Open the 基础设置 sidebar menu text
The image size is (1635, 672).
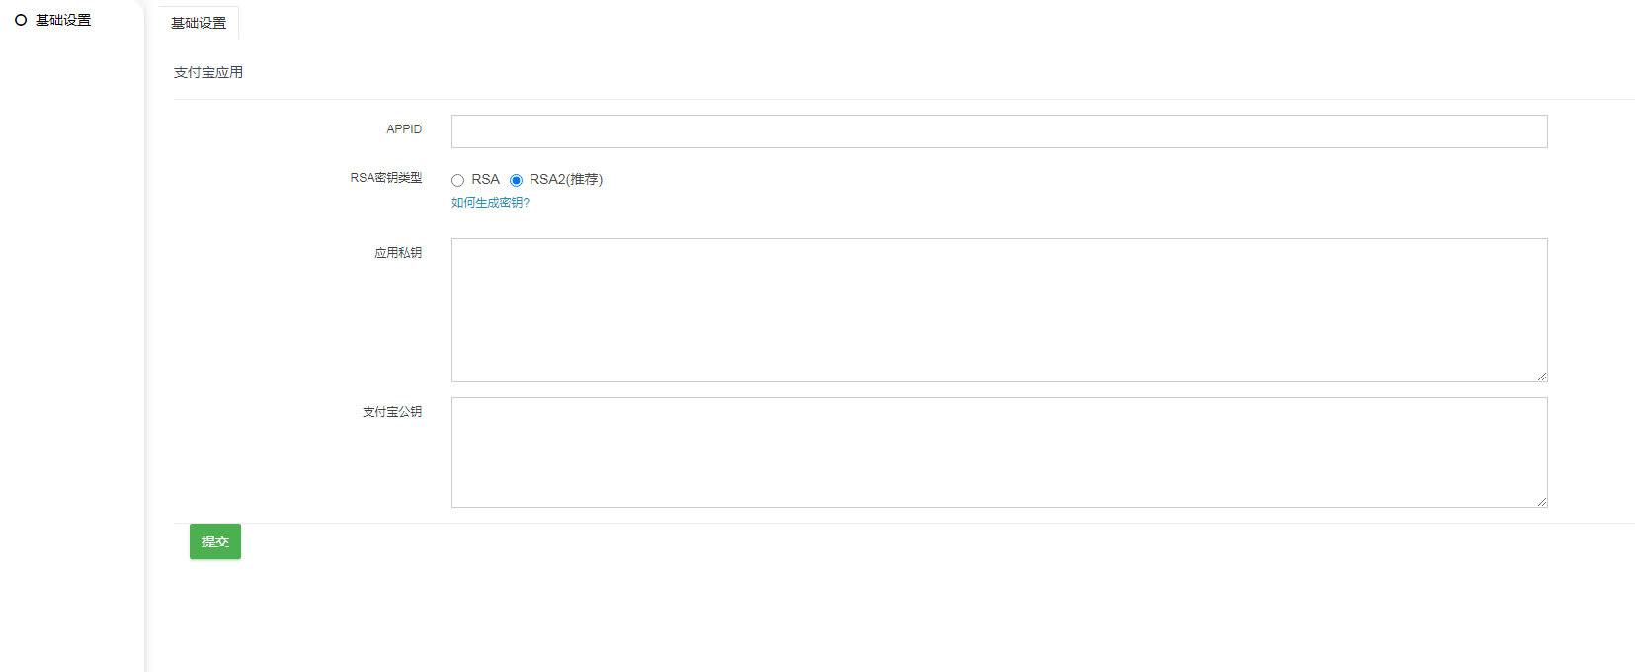[x=63, y=20]
